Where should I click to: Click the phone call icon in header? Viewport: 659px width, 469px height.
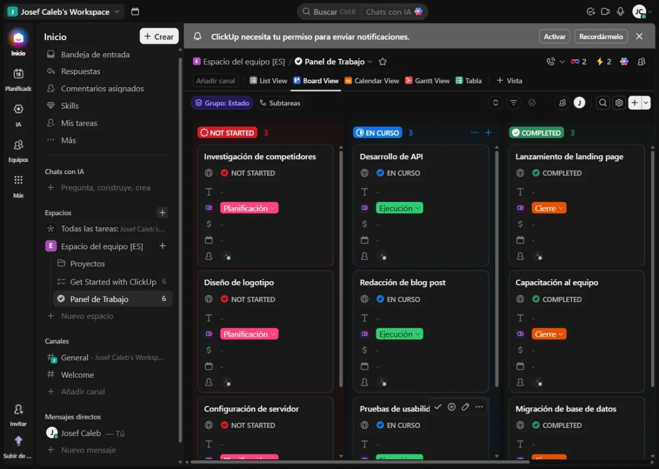[x=551, y=62]
